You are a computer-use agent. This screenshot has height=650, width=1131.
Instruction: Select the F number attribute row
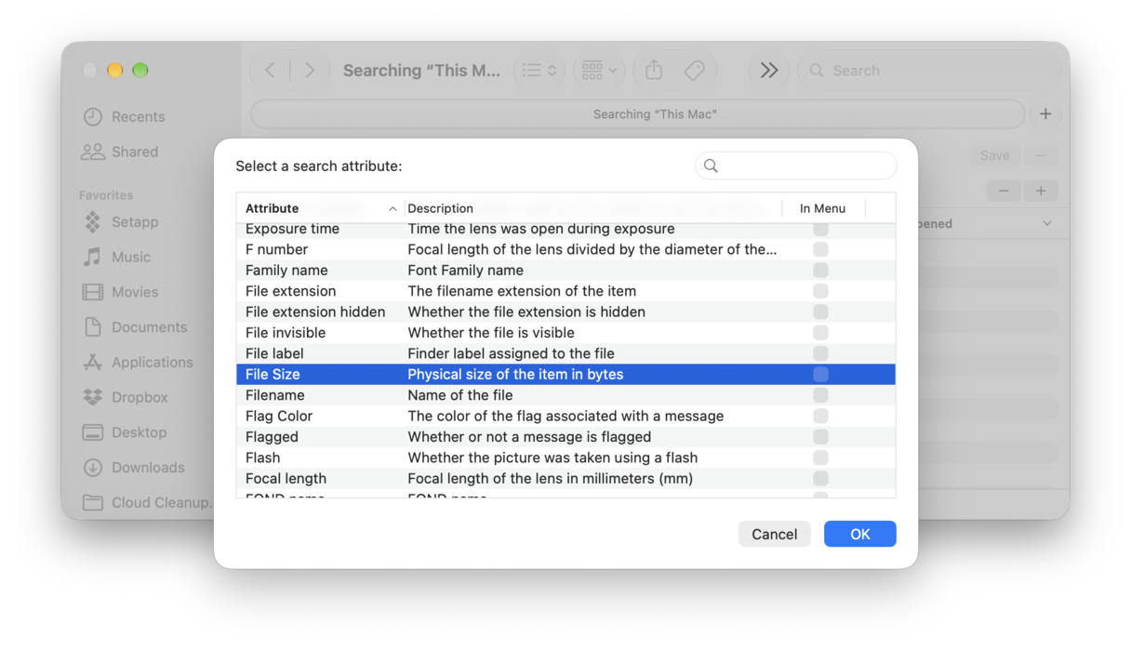point(565,249)
